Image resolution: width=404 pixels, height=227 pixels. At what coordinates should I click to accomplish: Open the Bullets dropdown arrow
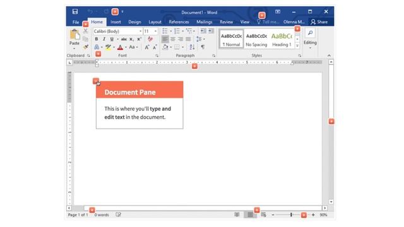pos(171,32)
